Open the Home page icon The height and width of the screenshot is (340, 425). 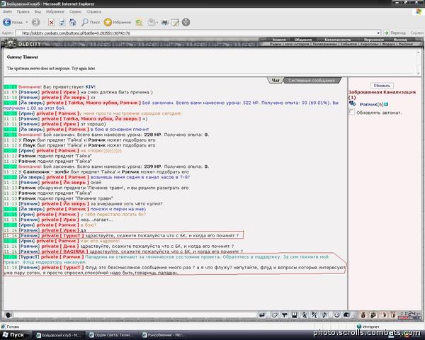73,23
